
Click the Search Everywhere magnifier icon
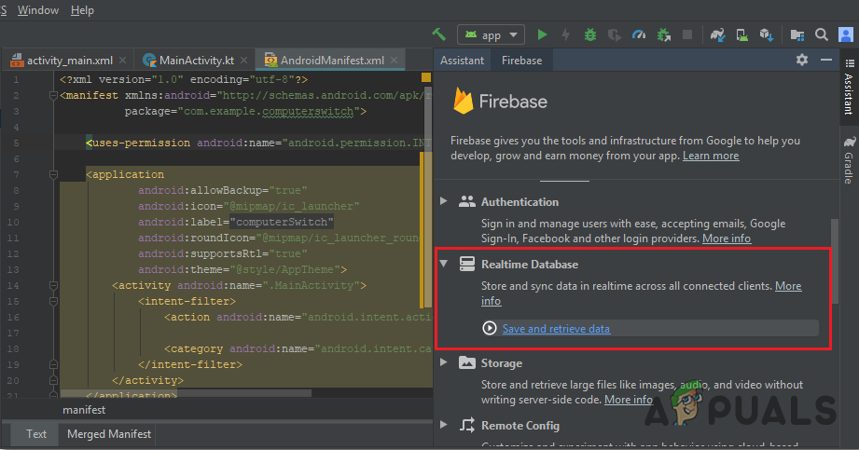[x=822, y=34]
